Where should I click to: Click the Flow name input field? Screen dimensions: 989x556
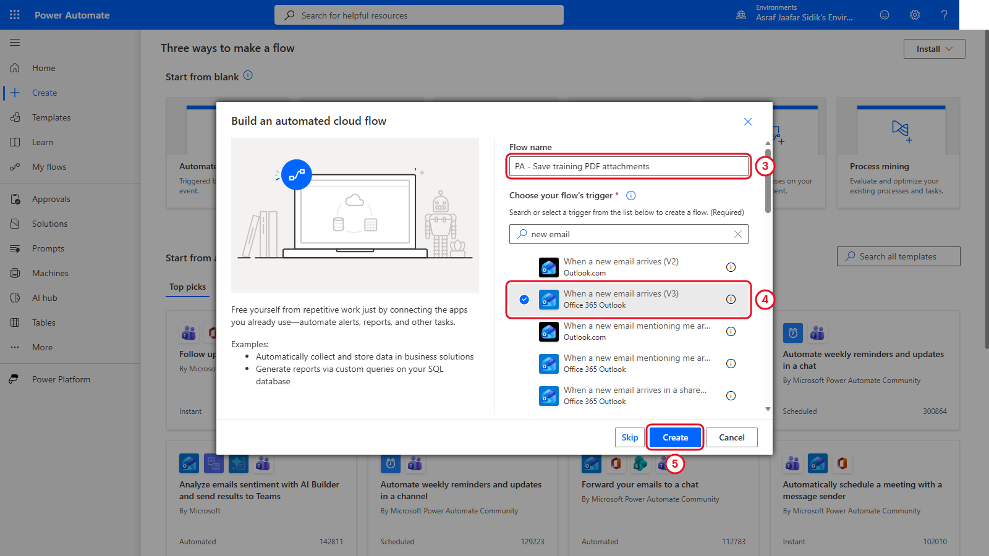pos(629,166)
